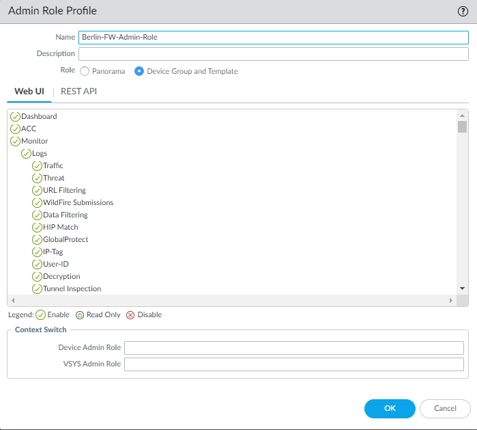Toggle the User-ID permission icon
Image resolution: width=477 pixels, height=430 pixels.
pyautogui.click(x=37, y=264)
